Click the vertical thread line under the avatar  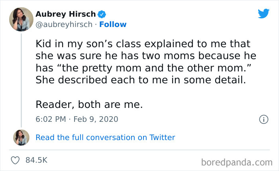click(x=21, y=79)
